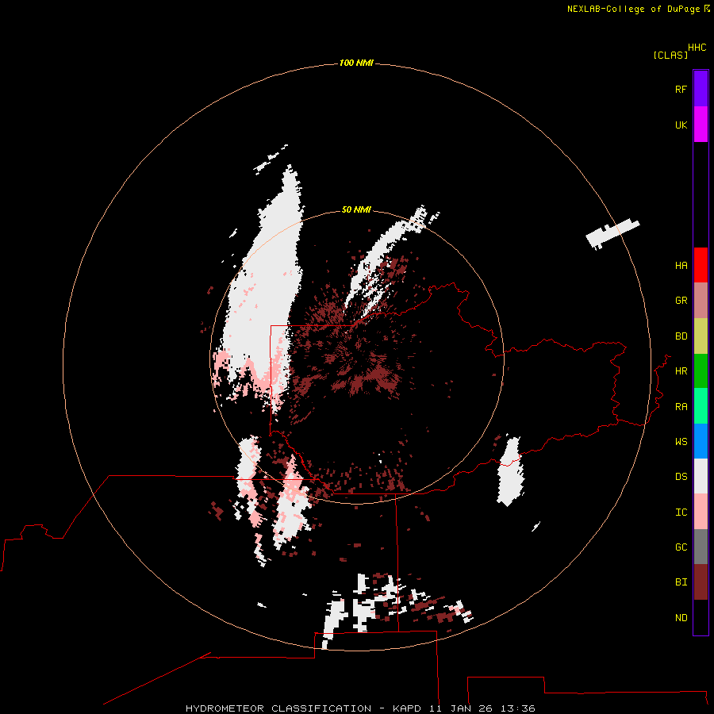
Task: Click the GC gray legend swatch
Action: [x=701, y=547]
